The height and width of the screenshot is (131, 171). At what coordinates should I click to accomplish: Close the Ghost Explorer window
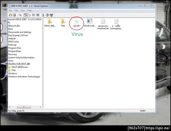[x=151, y=5]
